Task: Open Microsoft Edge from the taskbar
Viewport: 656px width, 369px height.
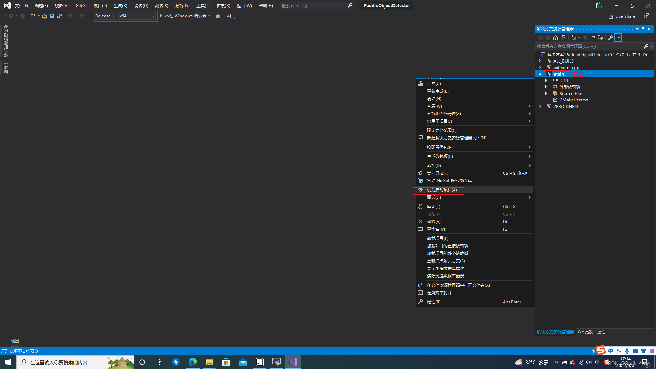Action: [193, 362]
